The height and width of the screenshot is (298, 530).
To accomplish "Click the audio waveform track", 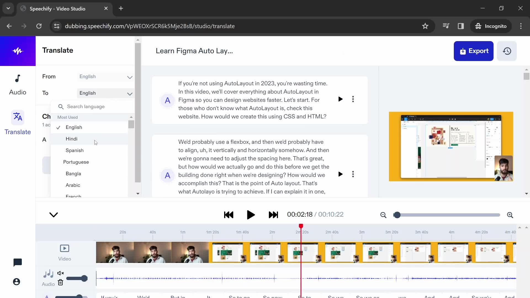I will click(306, 278).
